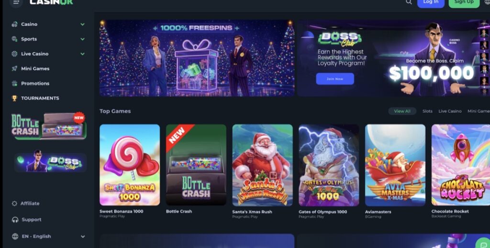
Task: Click the Support headphones icon
Action: point(15,220)
